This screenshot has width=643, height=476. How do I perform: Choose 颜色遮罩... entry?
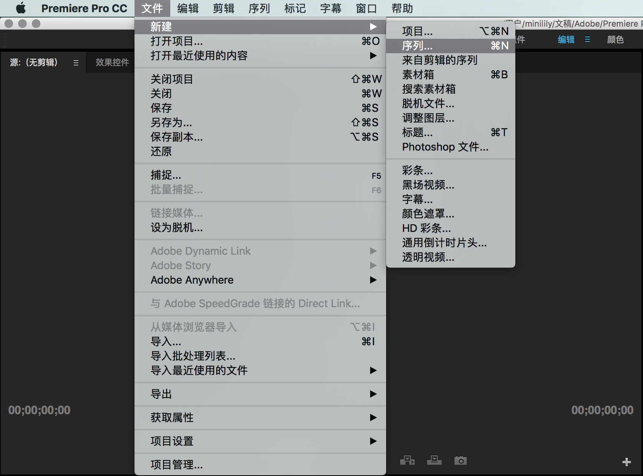coord(451,214)
